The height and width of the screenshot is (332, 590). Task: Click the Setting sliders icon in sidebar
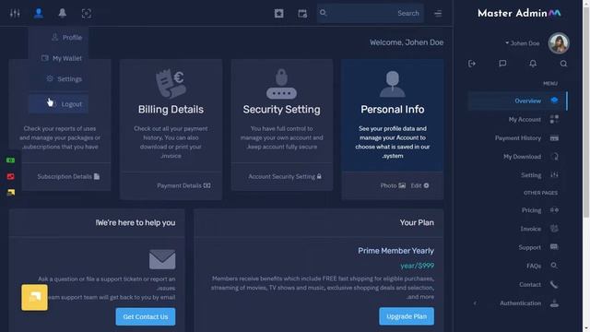point(554,174)
